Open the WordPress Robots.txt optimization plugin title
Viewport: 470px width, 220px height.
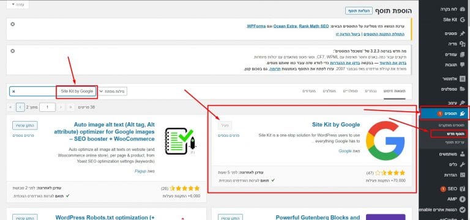pos(105,218)
